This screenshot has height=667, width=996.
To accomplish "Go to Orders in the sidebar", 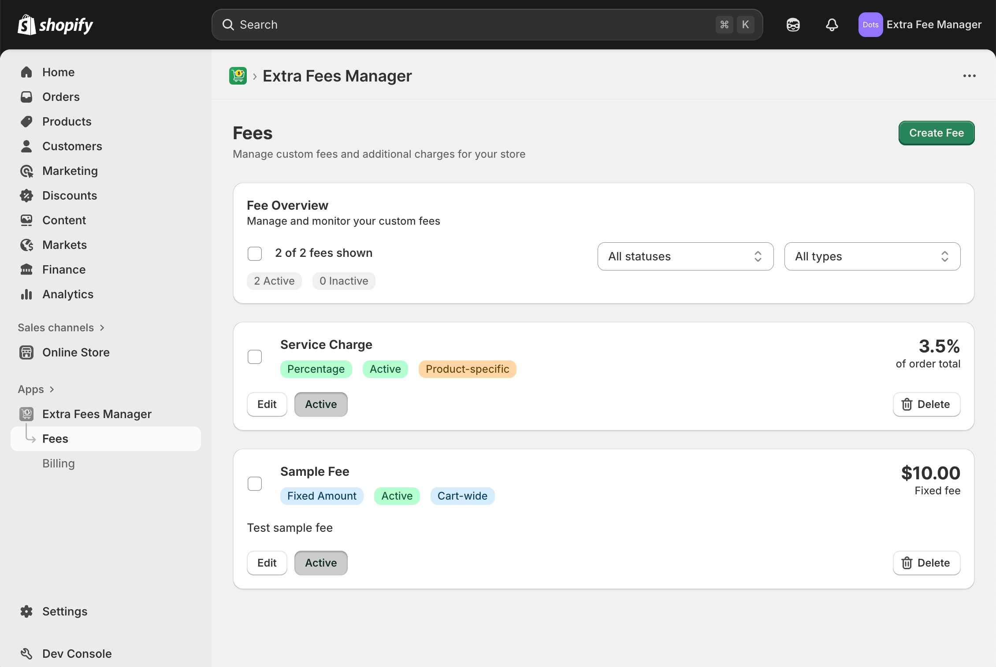I will click(61, 97).
